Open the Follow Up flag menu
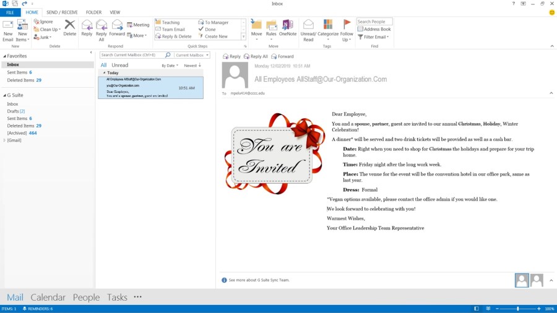The height and width of the screenshot is (313, 557). (347, 31)
